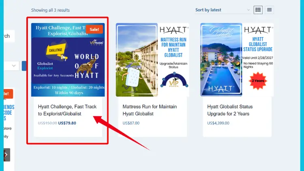Screen dimensions: 304x171
Task: Switch to list view layout
Action: coord(269,10)
